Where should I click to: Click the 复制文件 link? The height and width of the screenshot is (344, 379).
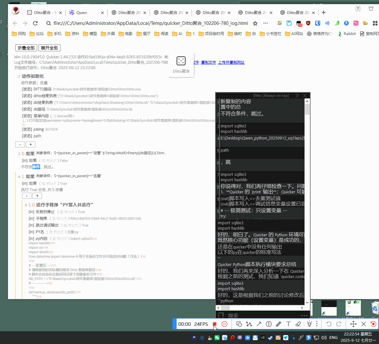(x=209, y=62)
